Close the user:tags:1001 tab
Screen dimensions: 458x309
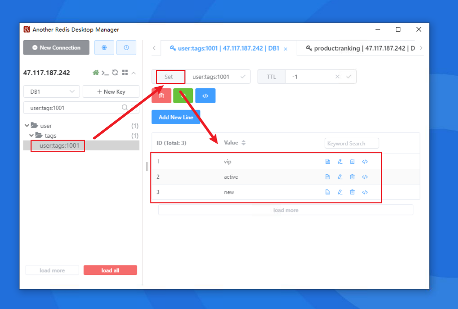pyautogui.click(x=286, y=49)
